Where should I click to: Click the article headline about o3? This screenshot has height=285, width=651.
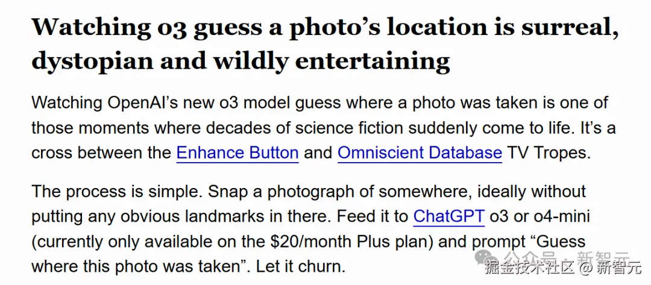pyautogui.click(x=325, y=43)
